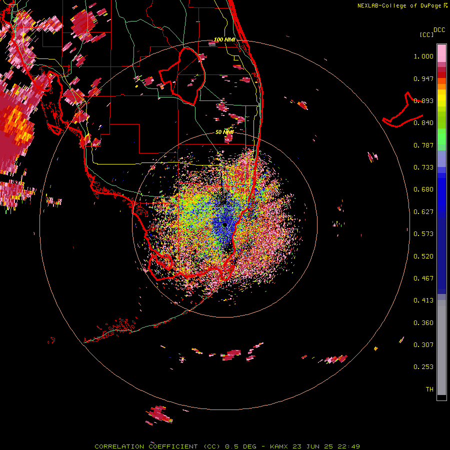Click the 0.893 scale value
Screen dimensions: 450x450
point(423,100)
